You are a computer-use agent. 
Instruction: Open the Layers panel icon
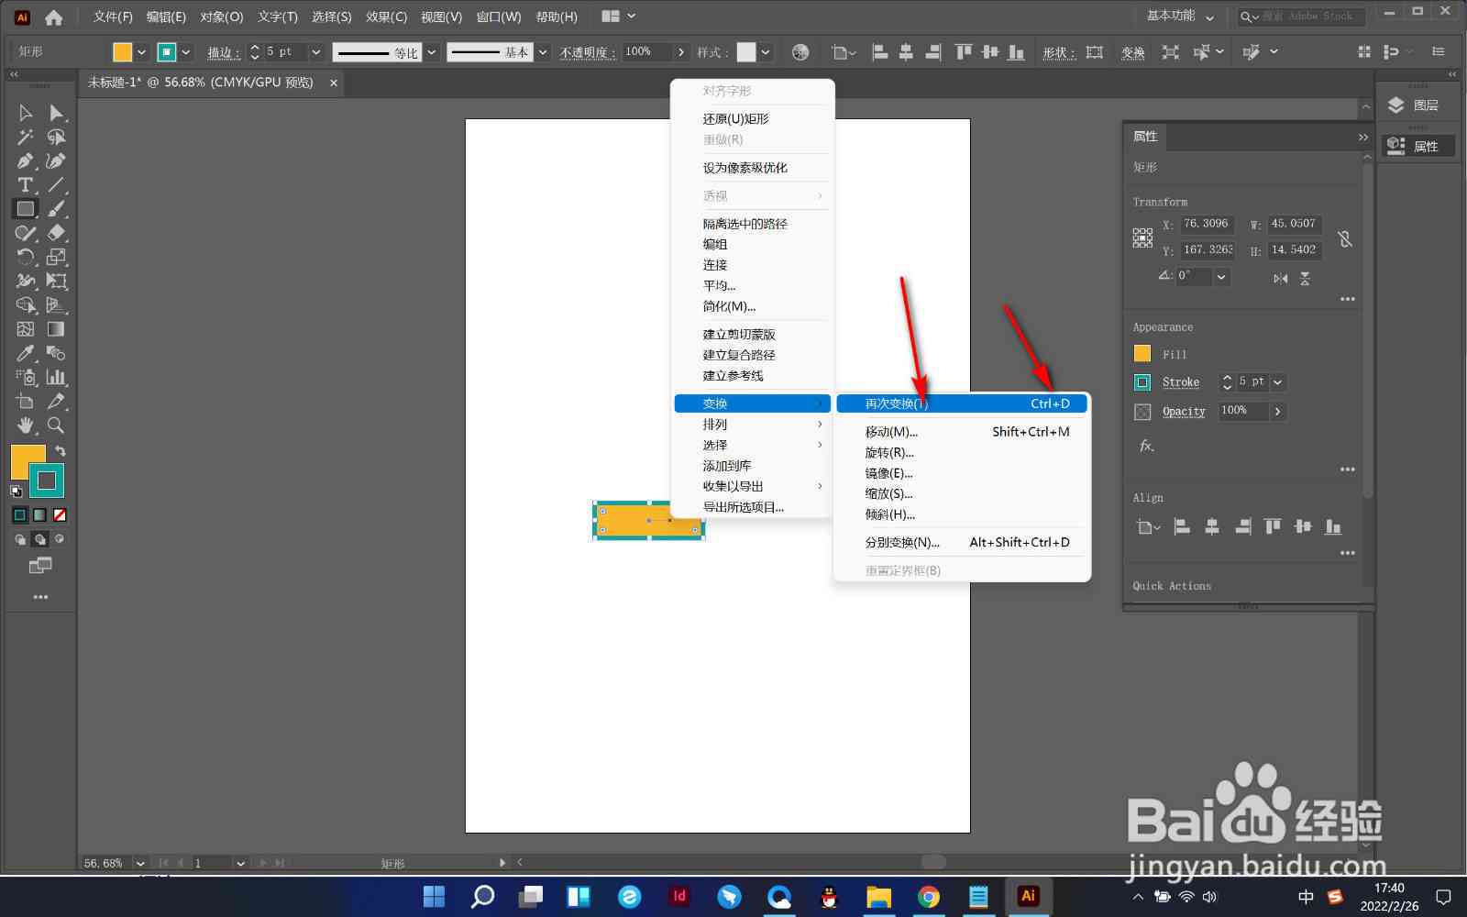[1396, 105]
